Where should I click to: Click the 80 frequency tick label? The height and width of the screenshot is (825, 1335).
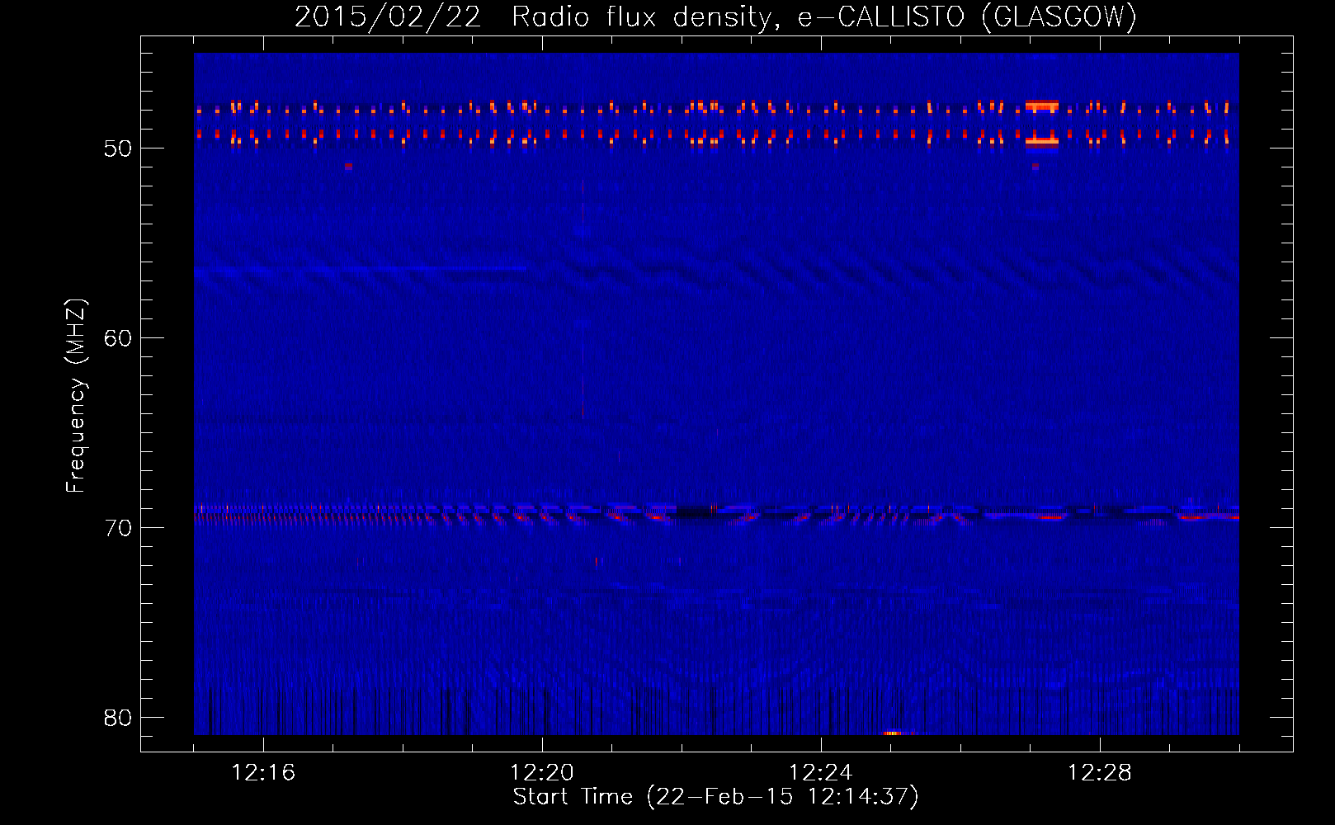click(118, 718)
